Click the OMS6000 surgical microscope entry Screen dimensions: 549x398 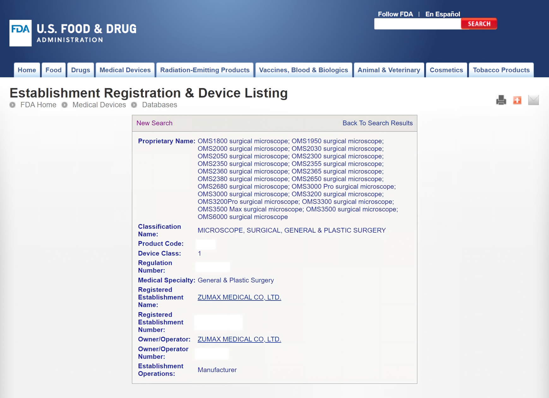pyautogui.click(x=243, y=217)
